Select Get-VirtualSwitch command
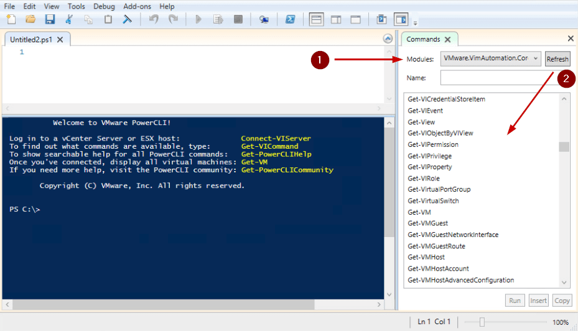The width and height of the screenshot is (578, 331). point(433,201)
